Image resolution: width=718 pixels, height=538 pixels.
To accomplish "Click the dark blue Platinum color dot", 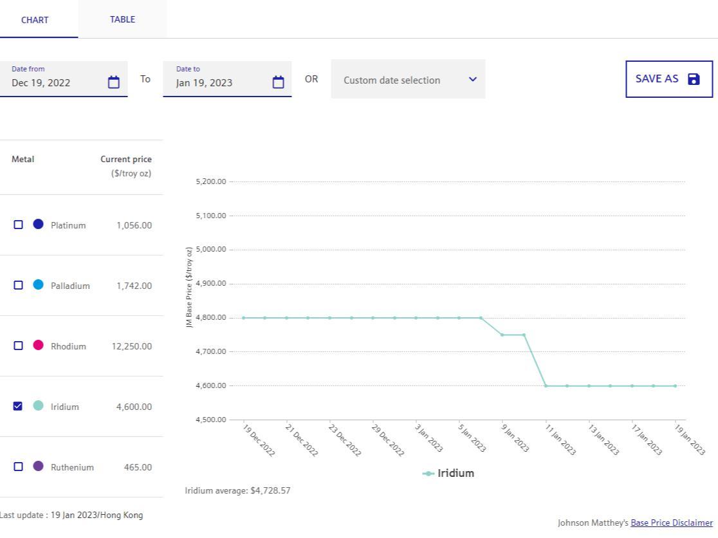I will (39, 225).
